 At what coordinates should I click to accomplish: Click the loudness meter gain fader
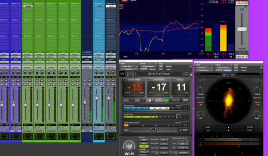242,29
